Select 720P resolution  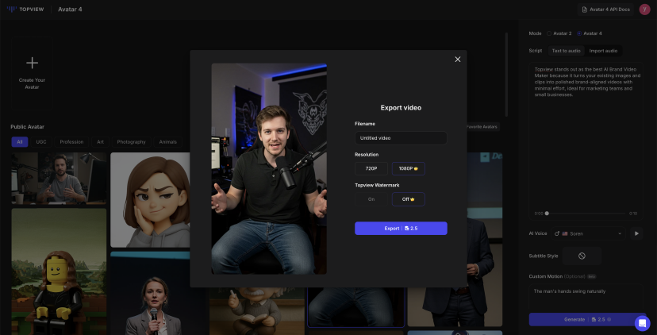click(x=371, y=168)
